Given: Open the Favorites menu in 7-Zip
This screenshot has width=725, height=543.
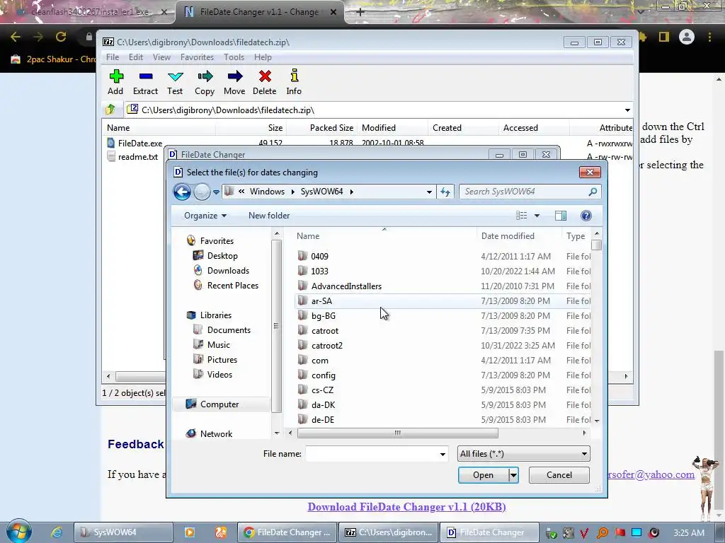Looking at the screenshot, I should pyautogui.click(x=197, y=57).
